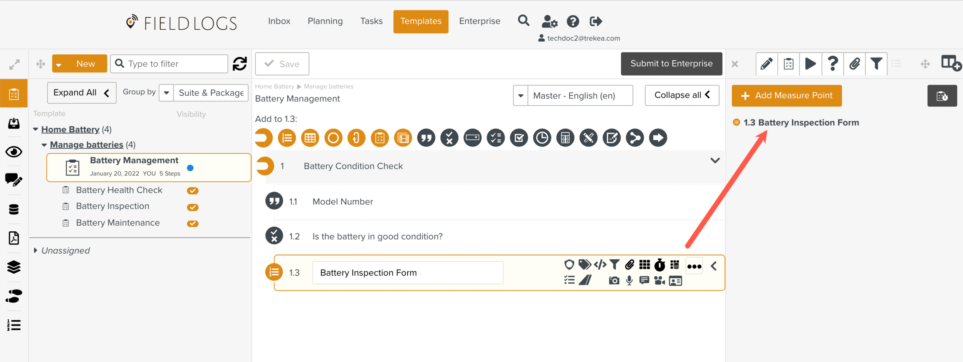Viewport: 963px width, 362px height.
Task: Switch to the Planning tab
Action: click(325, 21)
